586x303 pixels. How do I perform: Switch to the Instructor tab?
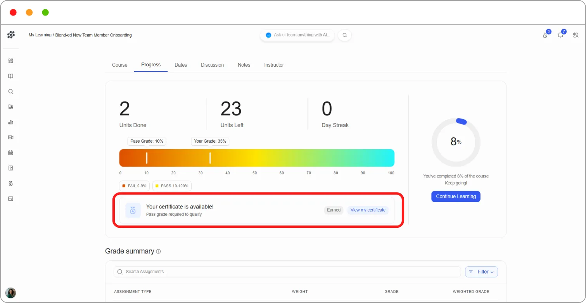pos(274,65)
